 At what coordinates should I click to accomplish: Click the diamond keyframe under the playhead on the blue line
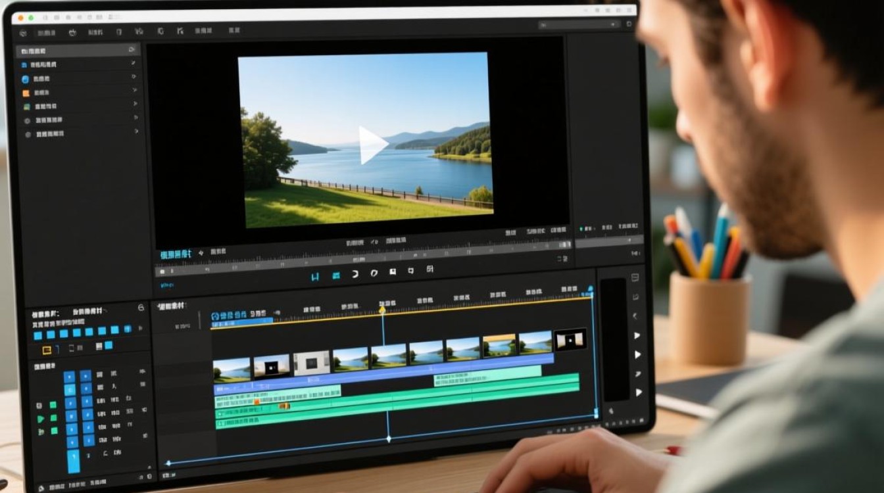click(388, 438)
